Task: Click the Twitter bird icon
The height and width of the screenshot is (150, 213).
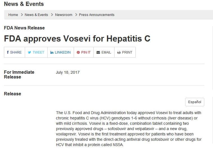Action: click(29, 52)
